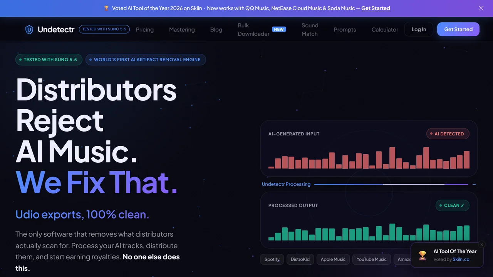Click the Undetectr brand name
This screenshot has width=493, height=277.
pyautogui.click(x=56, y=30)
